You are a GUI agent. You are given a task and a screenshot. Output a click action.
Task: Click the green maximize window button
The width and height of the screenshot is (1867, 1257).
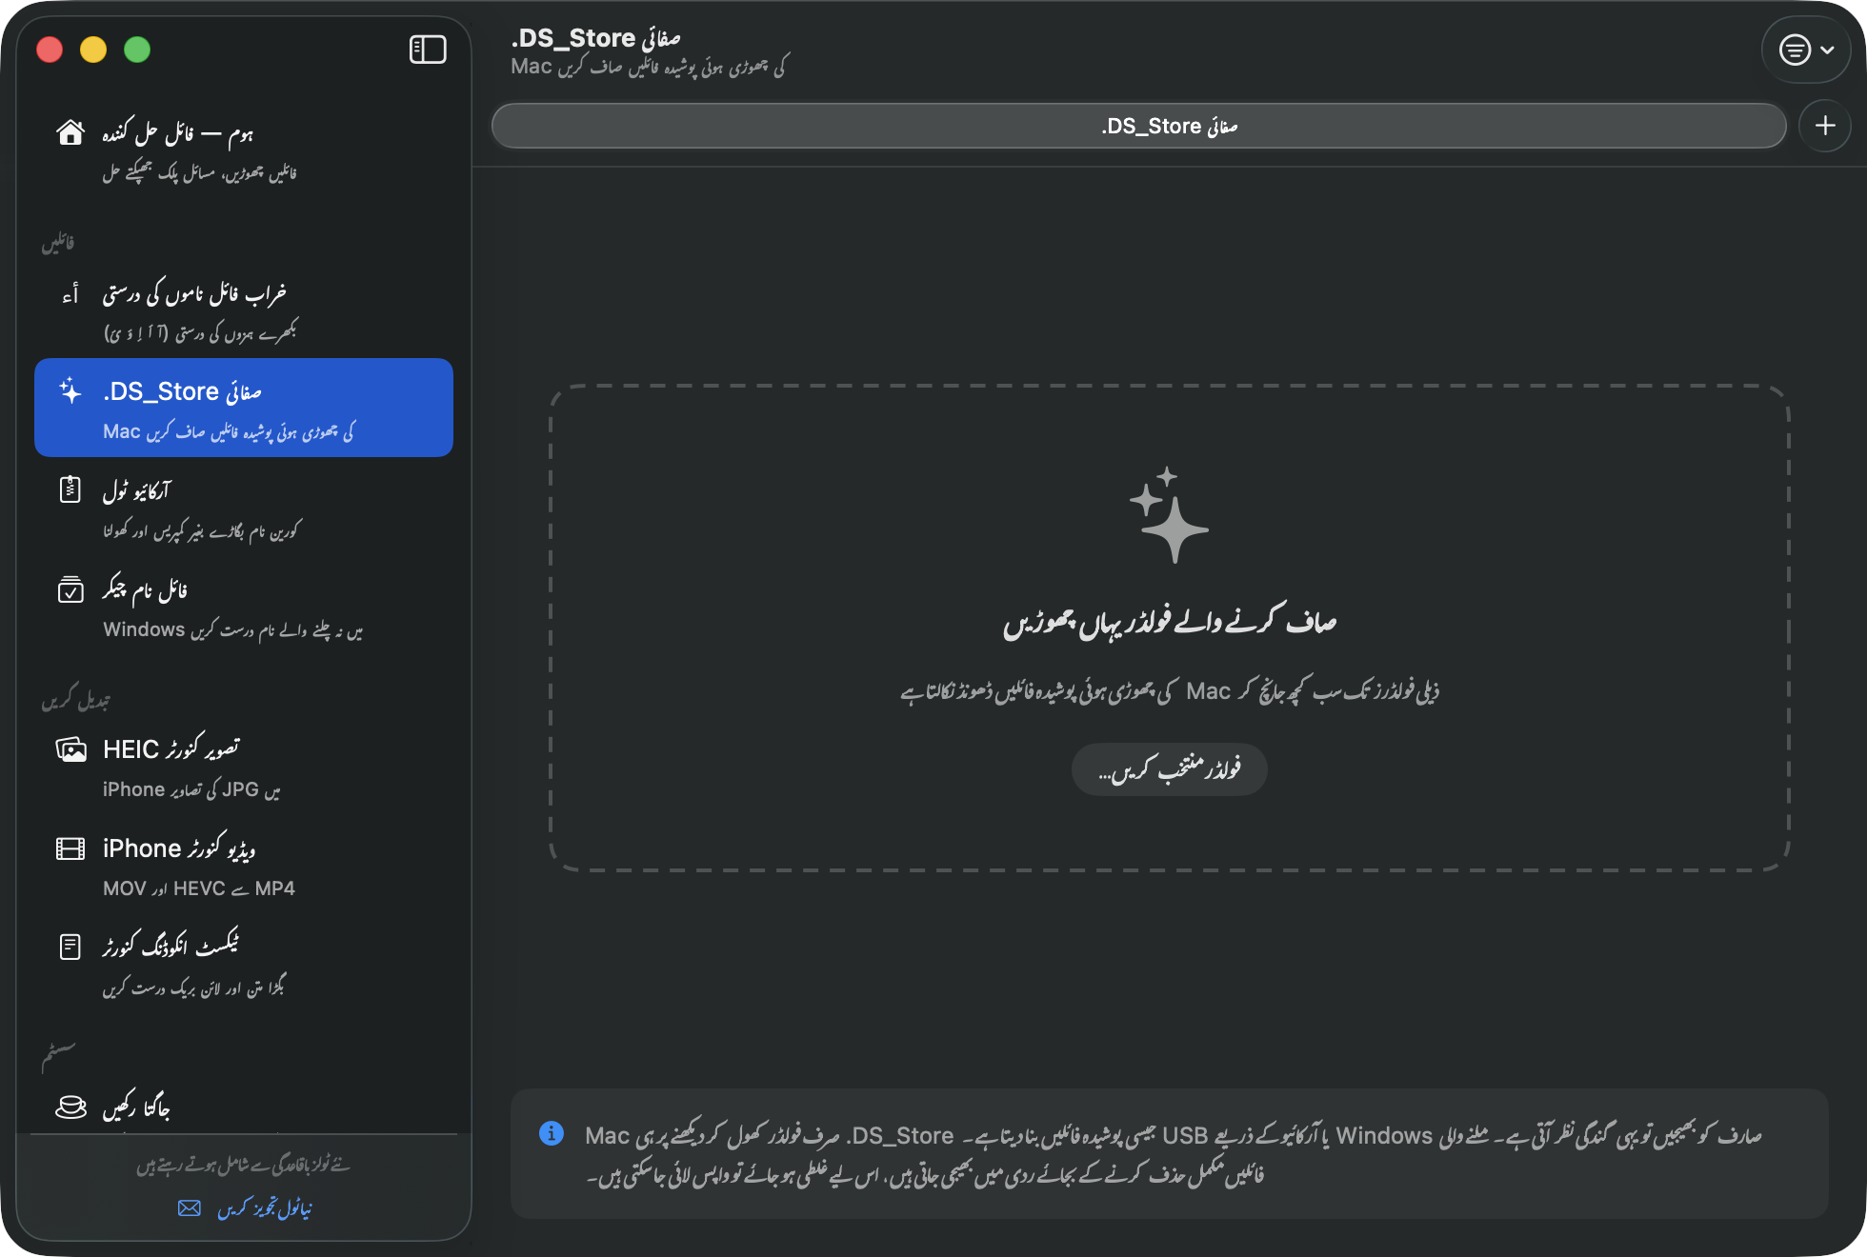tap(137, 50)
